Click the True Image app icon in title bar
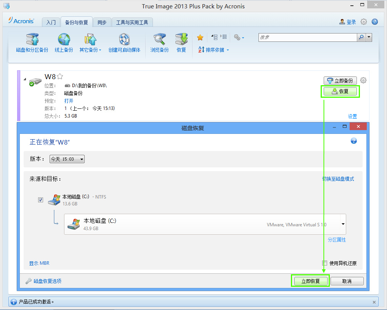Image resolution: width=387 pixels, height=310 pixels. (6, 6)
